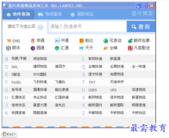Choose 国通快递 company
This screenshot has height=138, width=169.
[x=40, y=90]
